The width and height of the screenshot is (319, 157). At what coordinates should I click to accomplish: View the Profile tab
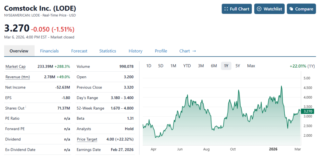(x=161, y=51)
